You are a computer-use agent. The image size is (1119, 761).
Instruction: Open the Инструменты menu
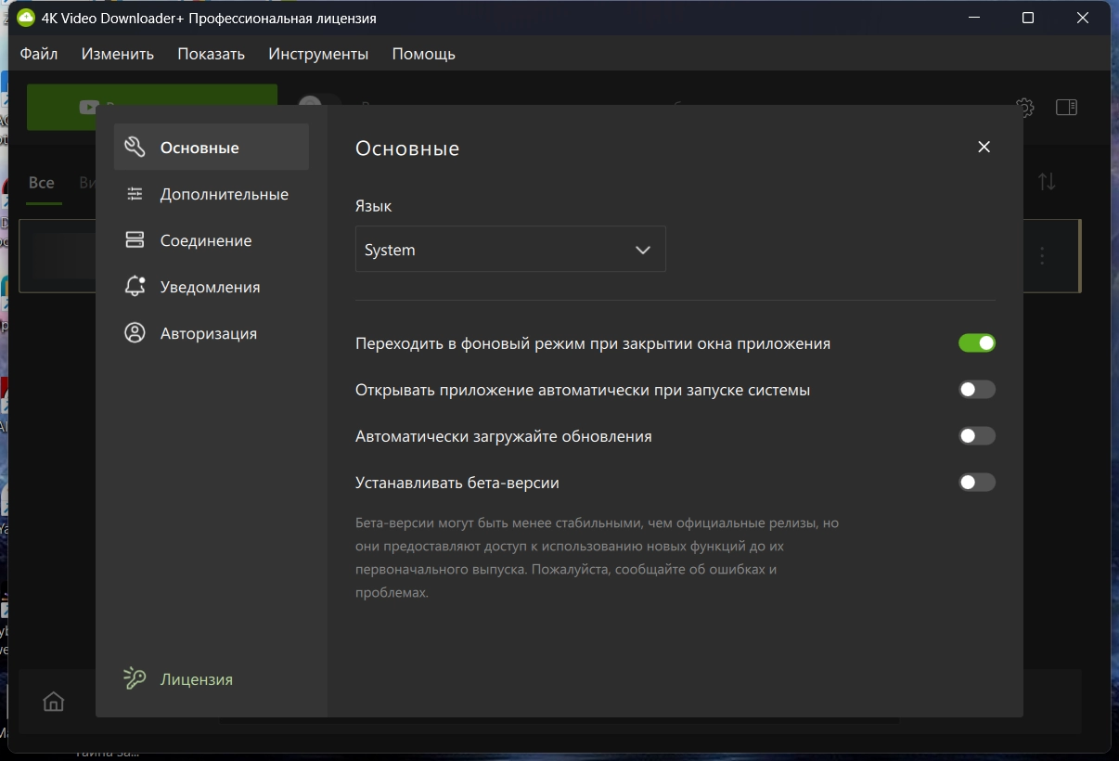click(318, 54)
